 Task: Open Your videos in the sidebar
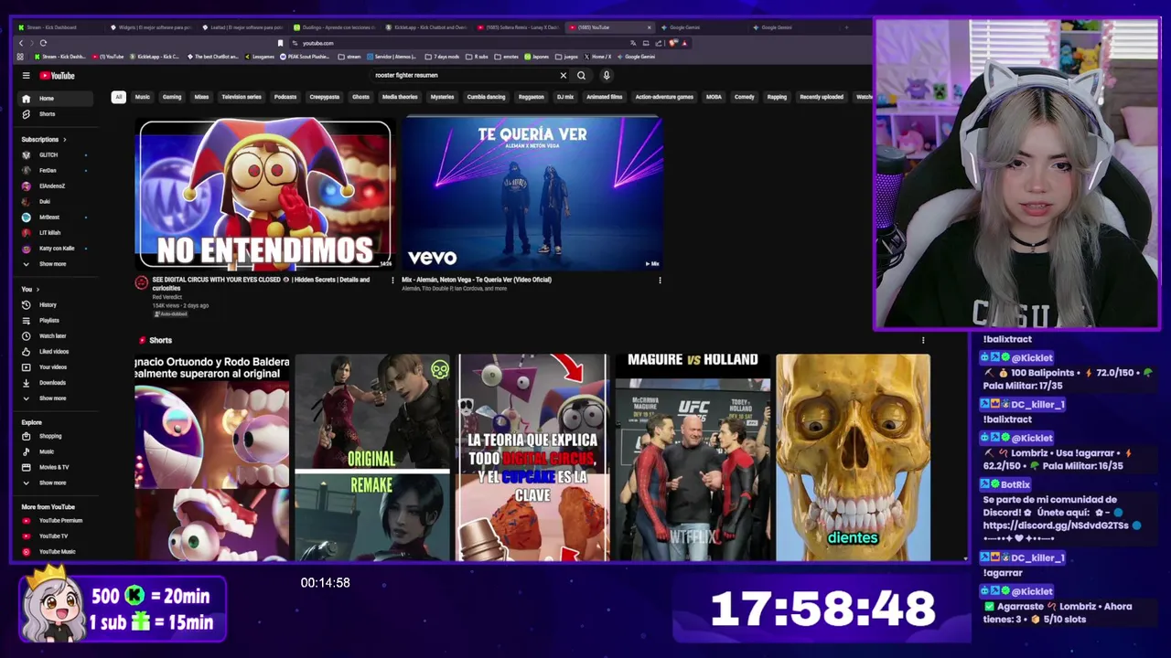pyautogui.click(x=57, y=367)
